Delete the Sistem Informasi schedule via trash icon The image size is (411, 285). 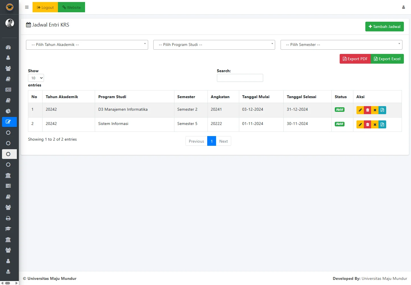pyautogui.click(x=368, y=124)
